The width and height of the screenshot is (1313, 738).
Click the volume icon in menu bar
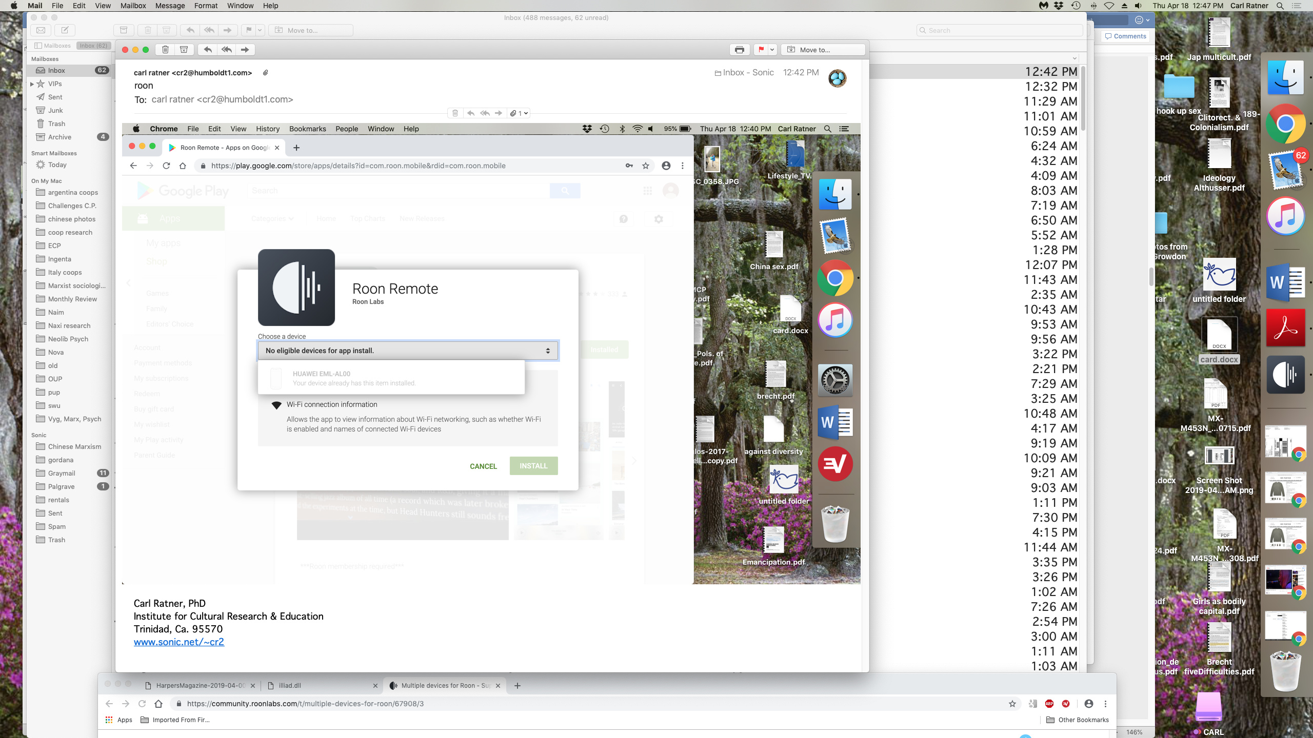pos(1139,6)
